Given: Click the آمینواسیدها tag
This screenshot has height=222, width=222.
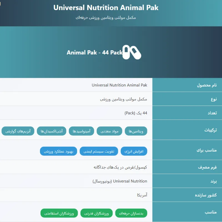Looking at the screenshot, I should [81, 131].
